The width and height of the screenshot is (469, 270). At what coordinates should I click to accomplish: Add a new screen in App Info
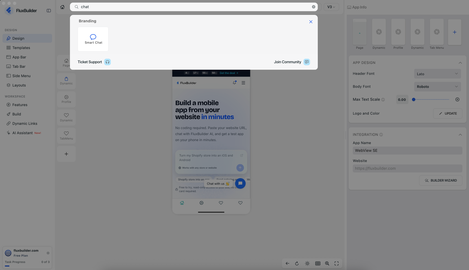[455, 32]
